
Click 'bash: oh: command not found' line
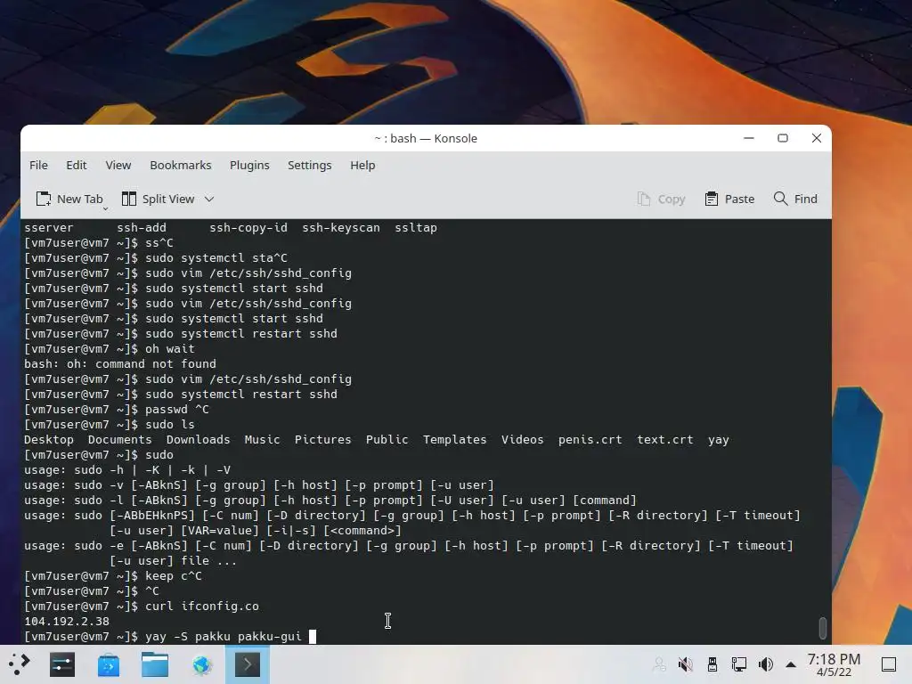click(120, 363)
